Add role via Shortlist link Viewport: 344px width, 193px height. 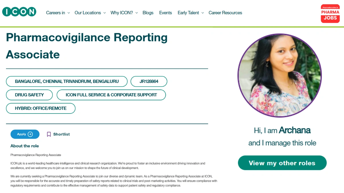[x=61, y=134]
